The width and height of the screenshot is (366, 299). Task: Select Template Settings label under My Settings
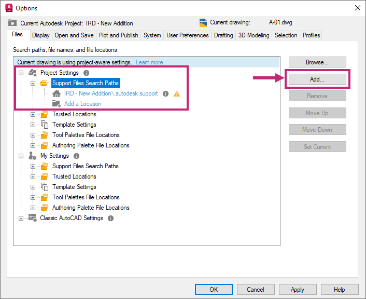[74, 187]
